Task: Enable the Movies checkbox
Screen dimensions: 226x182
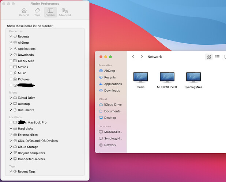Action: pyautogui.click(x=11, y=67)
